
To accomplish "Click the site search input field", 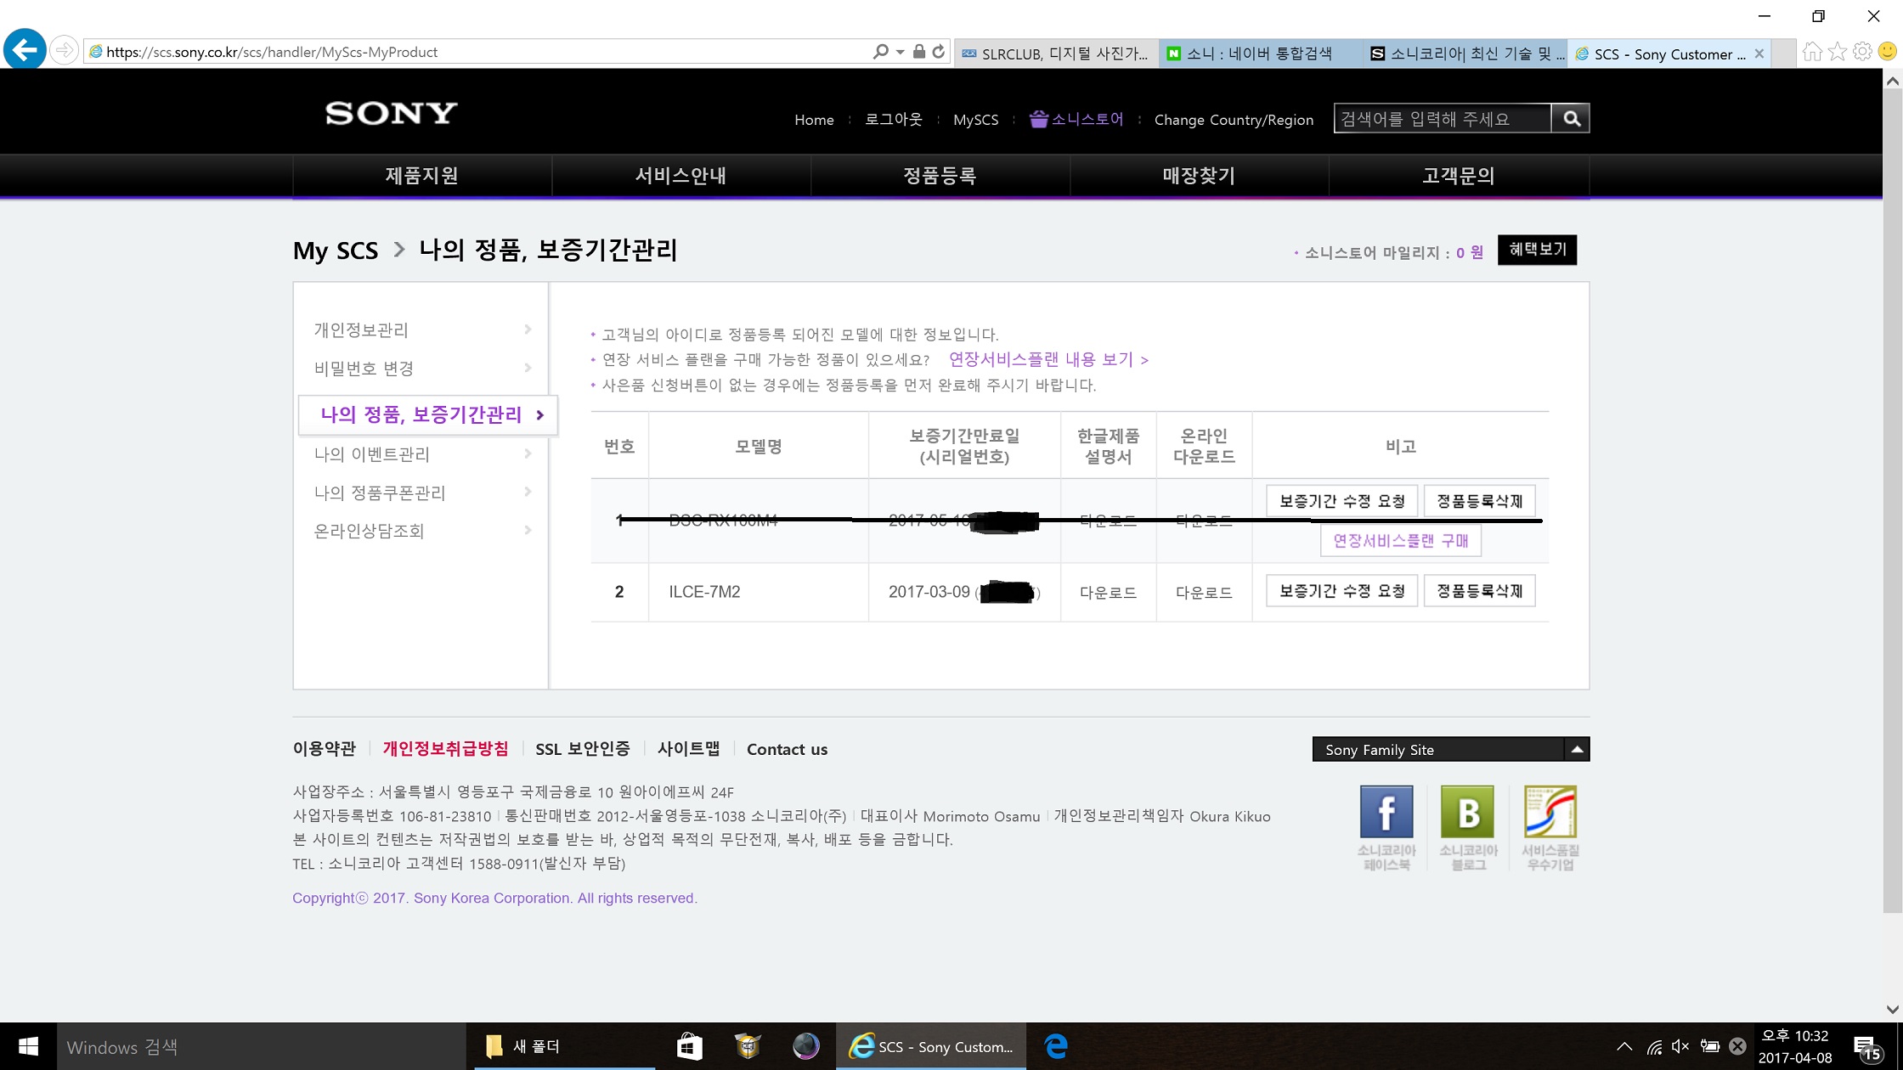I will click(x=1442, y=119).
